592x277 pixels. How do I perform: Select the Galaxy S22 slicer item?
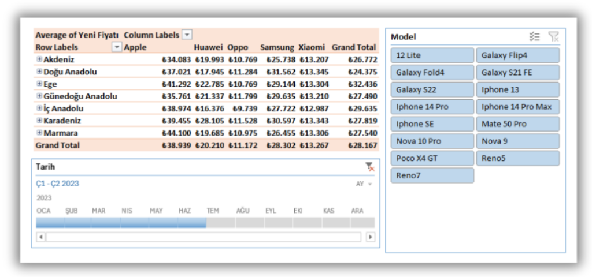click(x=432, y=89)
